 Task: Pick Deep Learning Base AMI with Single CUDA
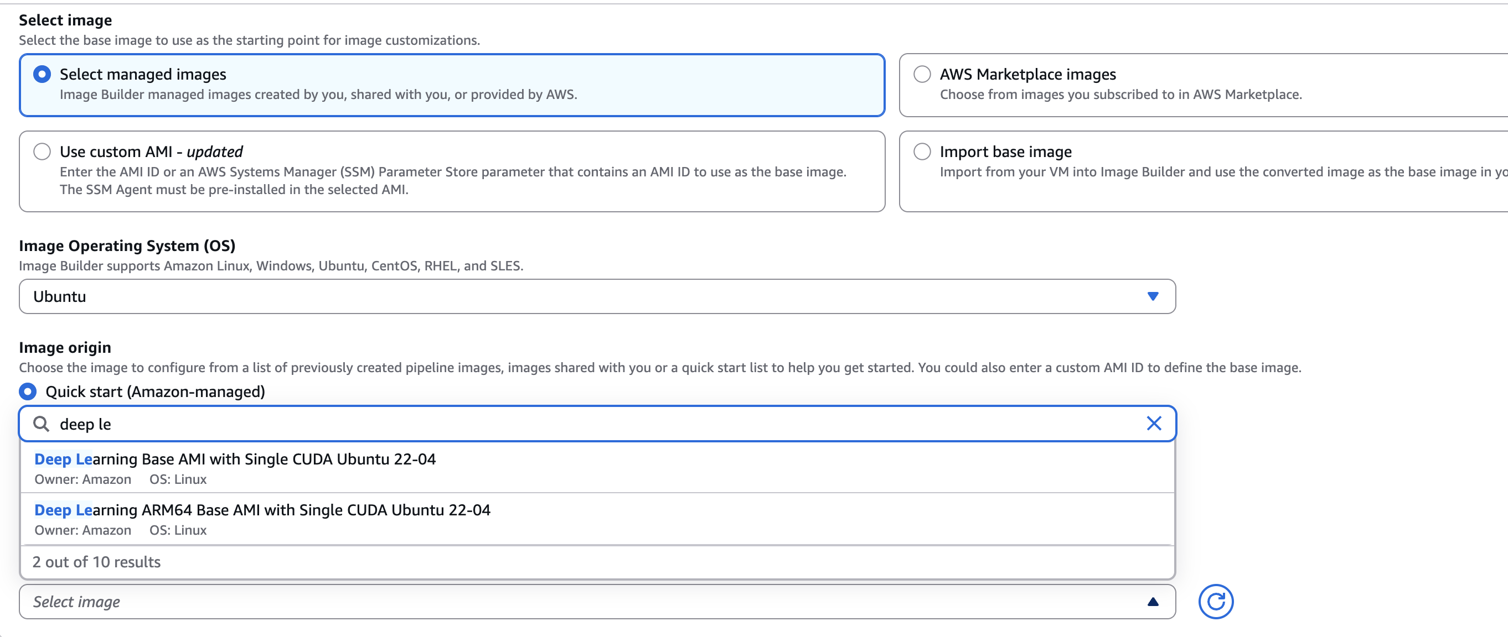pyautogui.click(x=235, y=460)
